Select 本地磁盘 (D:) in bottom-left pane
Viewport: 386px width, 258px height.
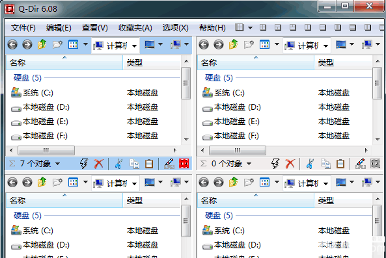click(x=40, y=245)
